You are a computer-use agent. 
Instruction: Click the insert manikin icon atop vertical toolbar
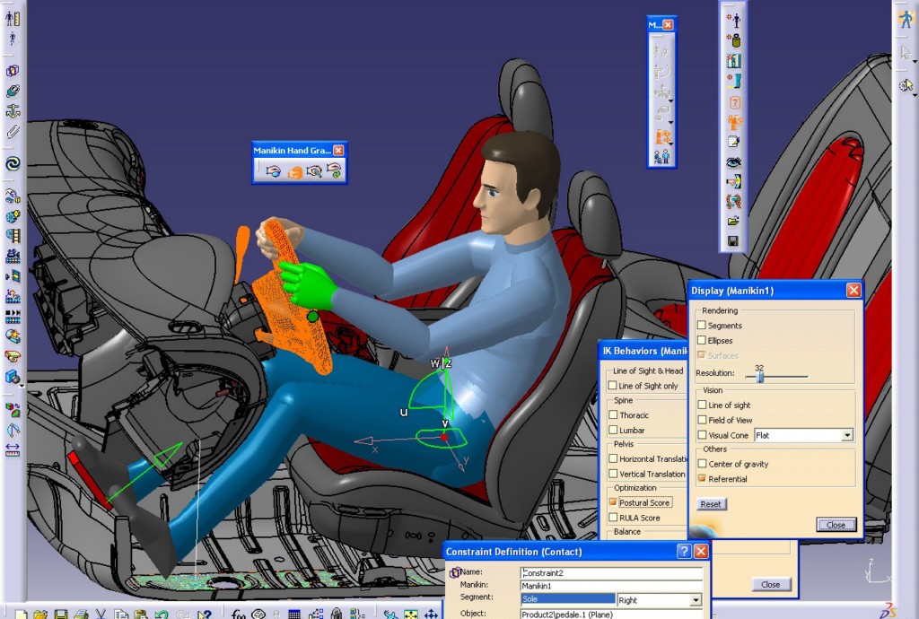(733, 20)
